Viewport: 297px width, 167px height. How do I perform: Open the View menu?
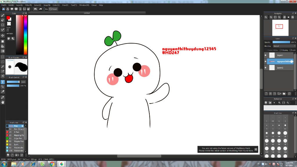[65, 5]
